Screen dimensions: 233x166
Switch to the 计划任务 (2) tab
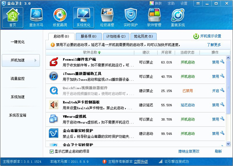(x=116, y=36)
